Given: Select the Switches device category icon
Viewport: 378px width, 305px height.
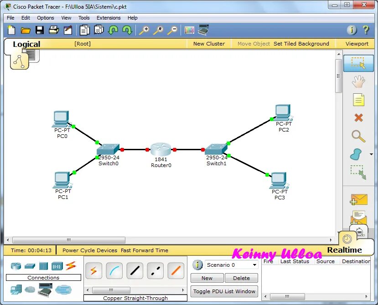Looking at the screenshot, I should pos(30,266).
